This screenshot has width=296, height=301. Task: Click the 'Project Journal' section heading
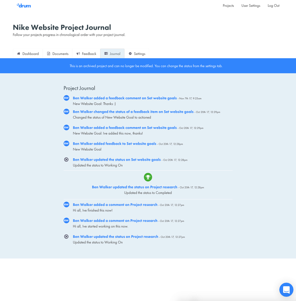pyautogui.click(x=79, y=88)
